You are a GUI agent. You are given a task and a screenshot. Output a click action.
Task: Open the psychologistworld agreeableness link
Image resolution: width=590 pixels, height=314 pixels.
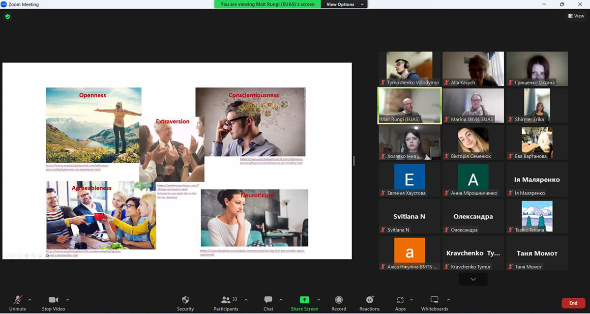coord(83,254)
